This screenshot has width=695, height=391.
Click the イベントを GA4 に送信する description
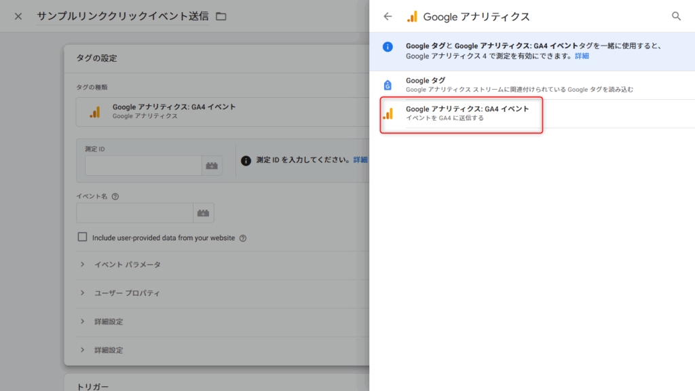click(445, 118)
